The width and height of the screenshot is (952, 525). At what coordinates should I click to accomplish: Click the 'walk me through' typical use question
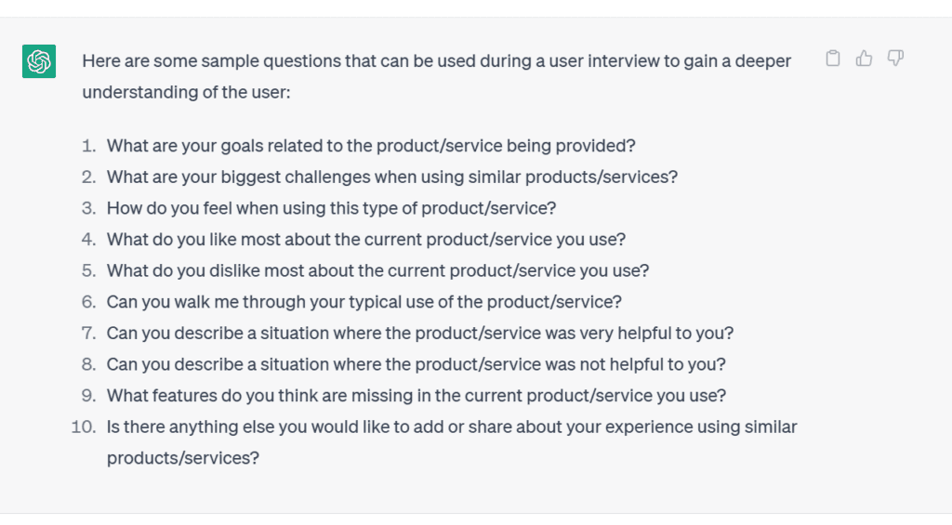[x=364, y=302]
